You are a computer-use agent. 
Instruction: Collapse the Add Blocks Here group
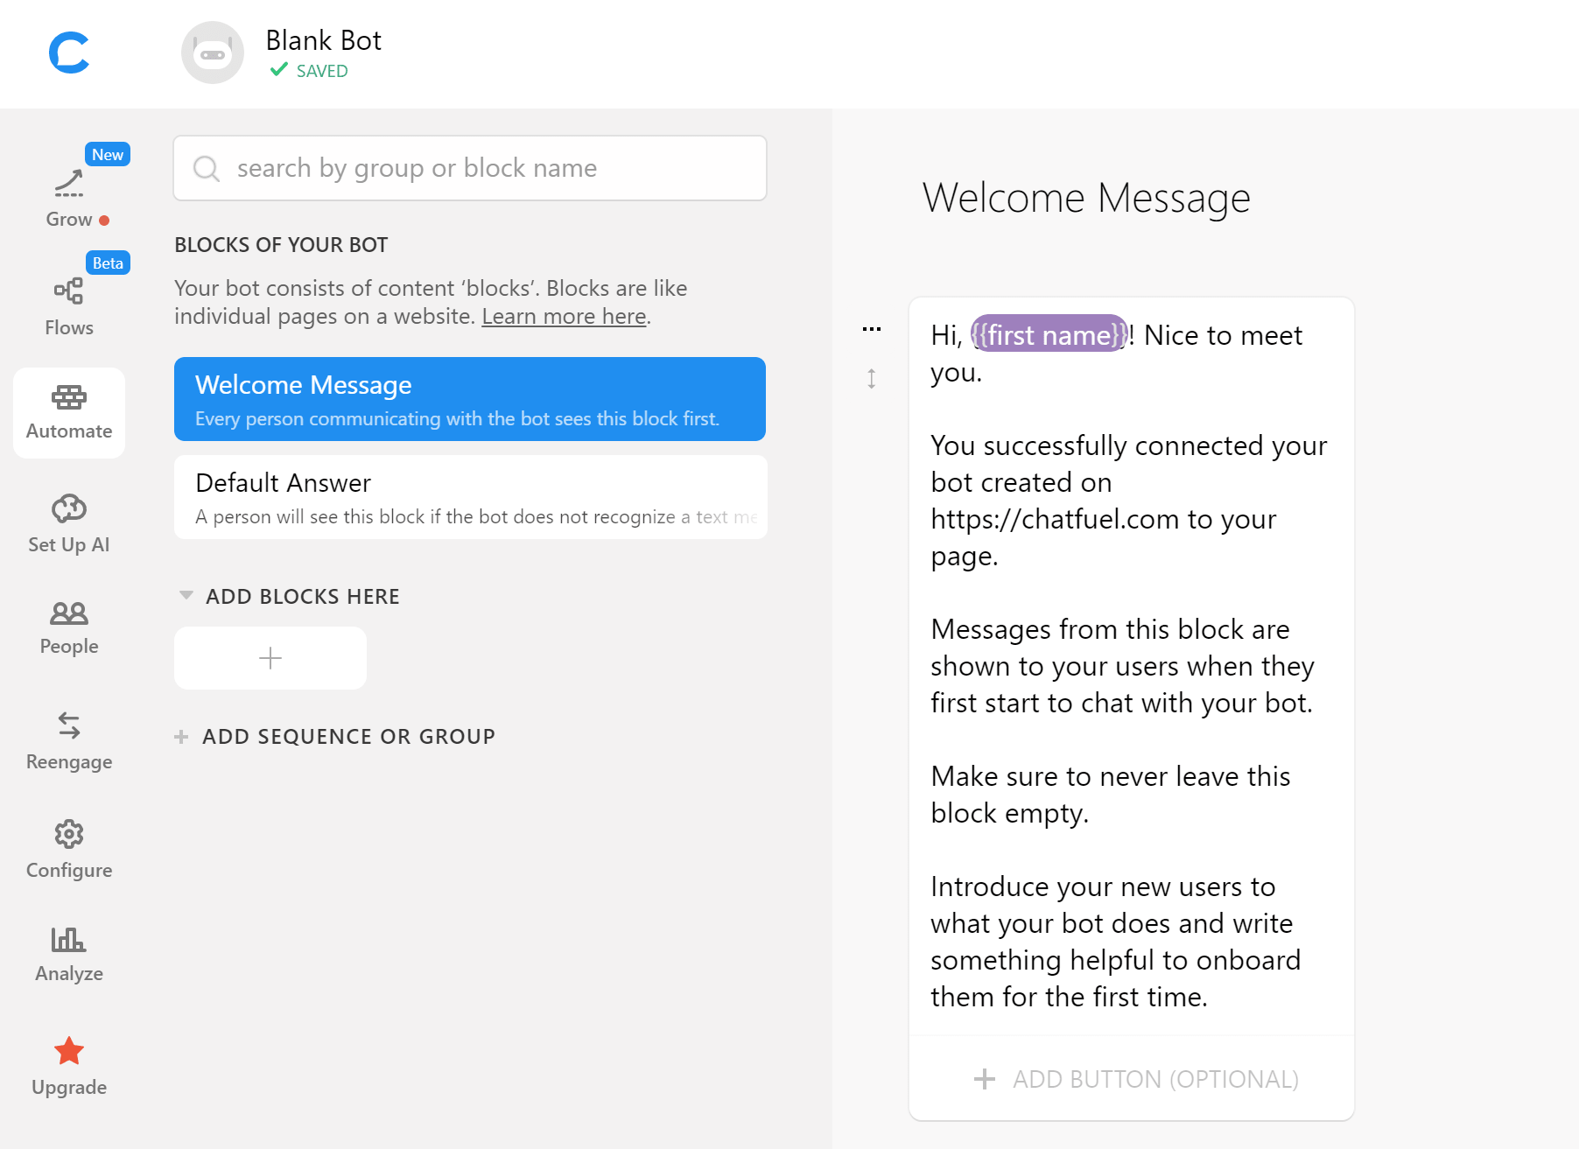(x=186, y=596)
